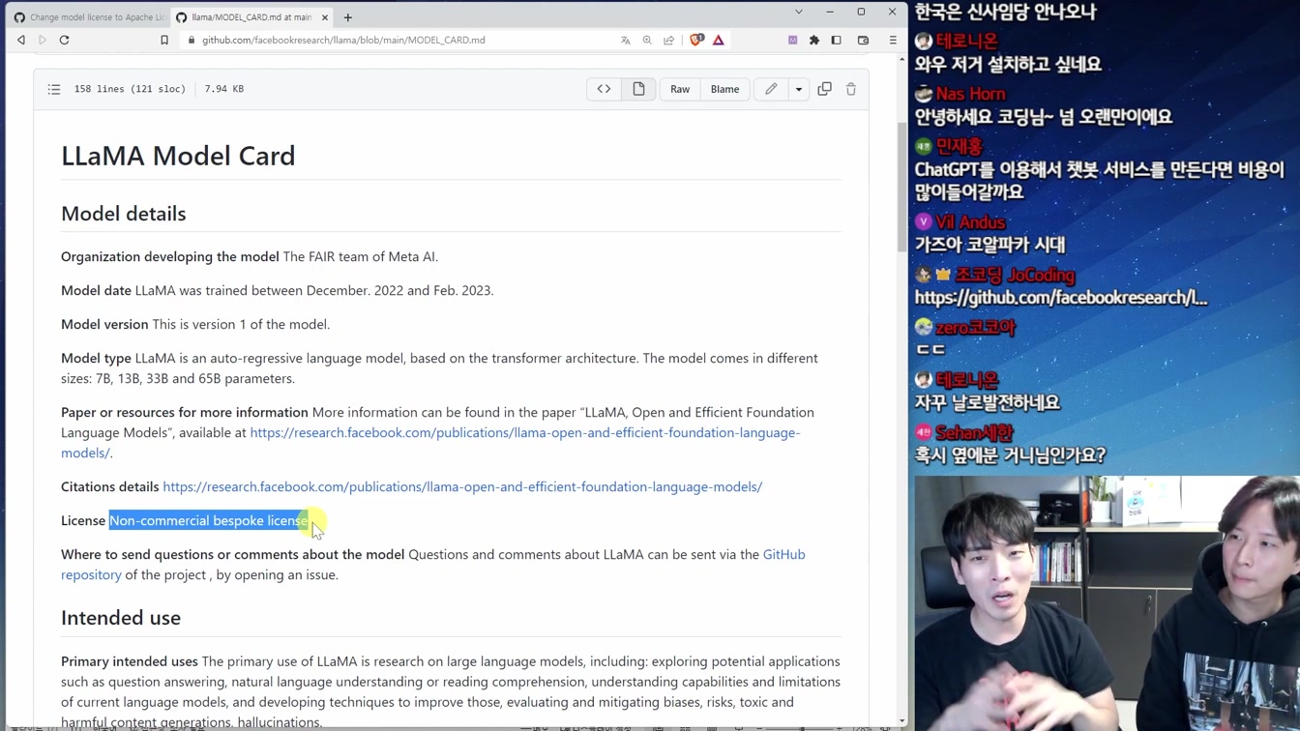Display the source blob view
Screen dimensions: 1300x731
[604, 89]
